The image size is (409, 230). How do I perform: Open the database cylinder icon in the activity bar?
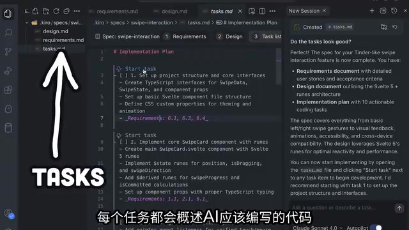click(x=8, y=128)
